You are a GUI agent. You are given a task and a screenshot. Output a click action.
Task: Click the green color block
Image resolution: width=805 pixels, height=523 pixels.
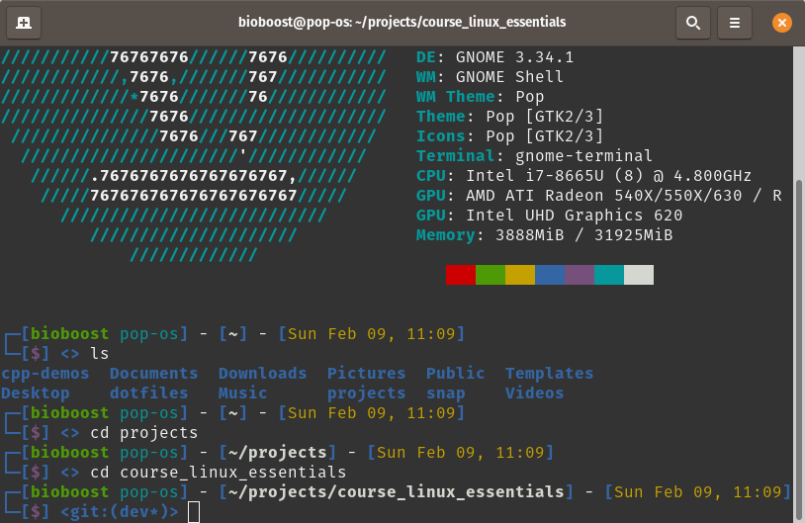point(491,275)
